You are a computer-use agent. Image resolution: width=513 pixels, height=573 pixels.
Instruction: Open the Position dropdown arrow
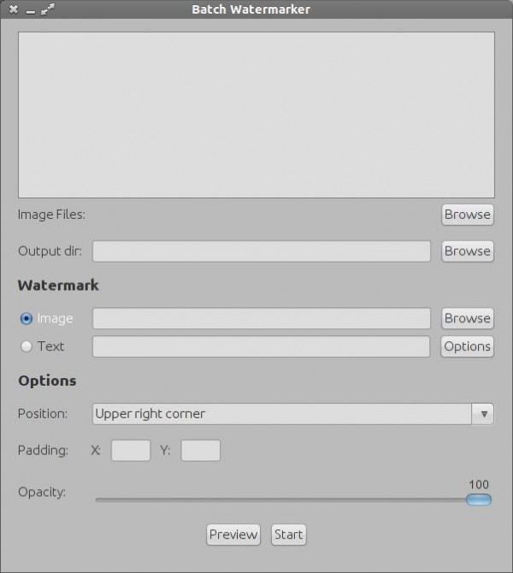483,414
